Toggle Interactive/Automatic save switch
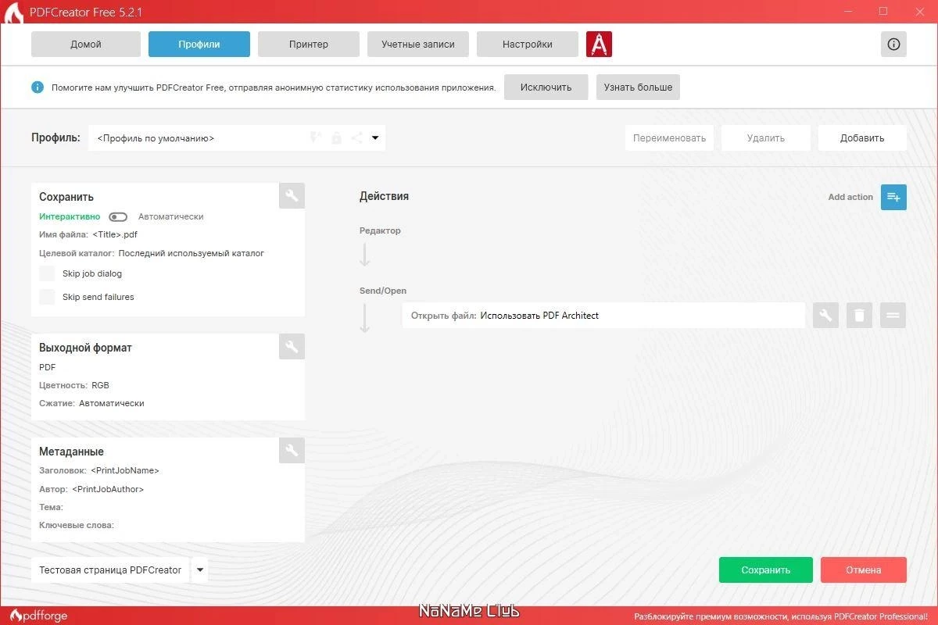This screenshot has height=625, width=938. tap(118, 216)
